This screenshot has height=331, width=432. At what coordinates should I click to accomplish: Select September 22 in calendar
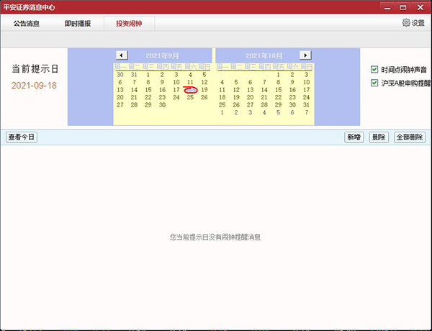148,97
